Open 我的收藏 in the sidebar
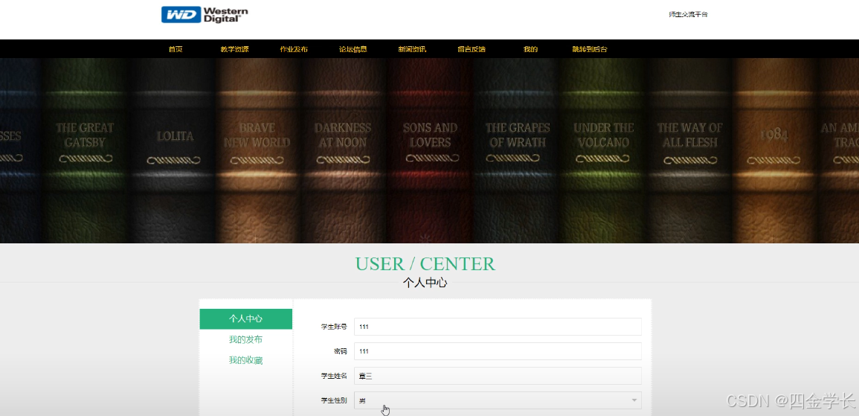The width and height of the screenshot is (859, 416). coord(246,361)
